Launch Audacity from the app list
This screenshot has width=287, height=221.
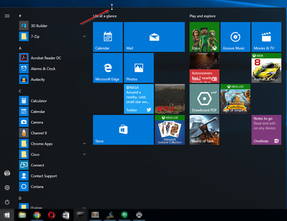pos(53,79)
